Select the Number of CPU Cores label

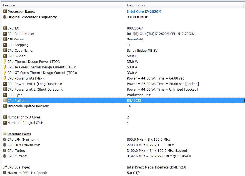[24, 117]
